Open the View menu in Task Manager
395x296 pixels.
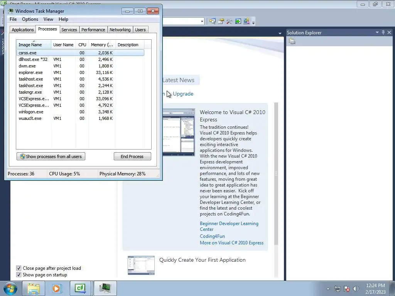coord(48,19)
